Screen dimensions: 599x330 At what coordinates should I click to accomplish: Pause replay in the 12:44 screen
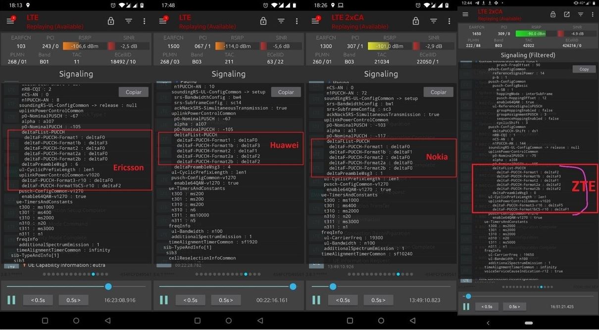[x=466, y=306]
